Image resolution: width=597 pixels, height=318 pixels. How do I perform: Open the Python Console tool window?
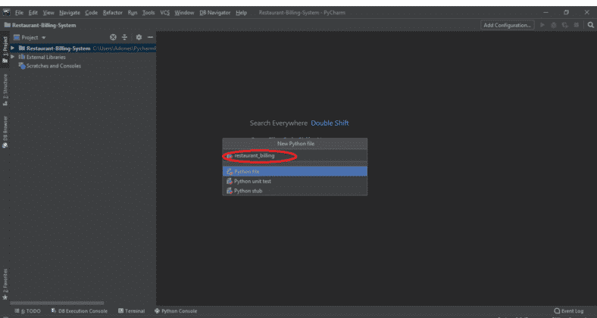(x=176, y=310)
